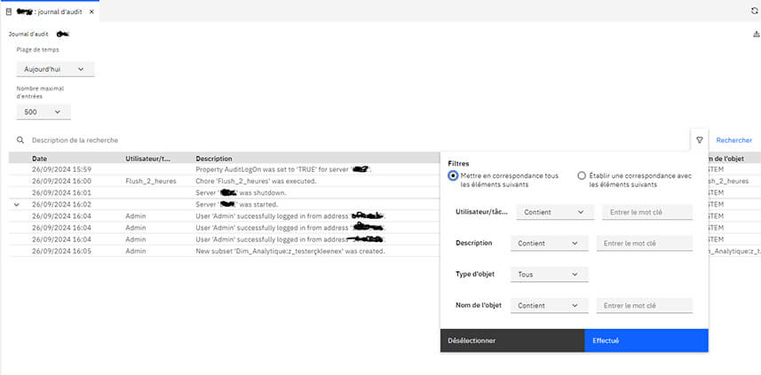Open the Nom de l'objet 'Contient' dropdown
761x375 pixels.
click(x=549, y=305)
